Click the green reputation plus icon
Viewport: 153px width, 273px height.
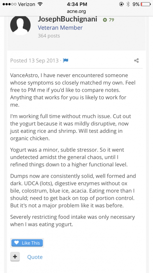pyautogui.click(x=105, y=20)
